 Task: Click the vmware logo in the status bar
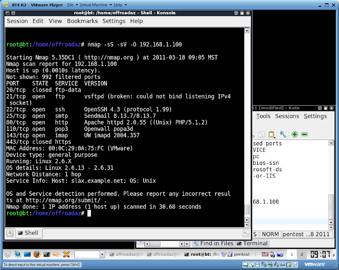[315, 264]
